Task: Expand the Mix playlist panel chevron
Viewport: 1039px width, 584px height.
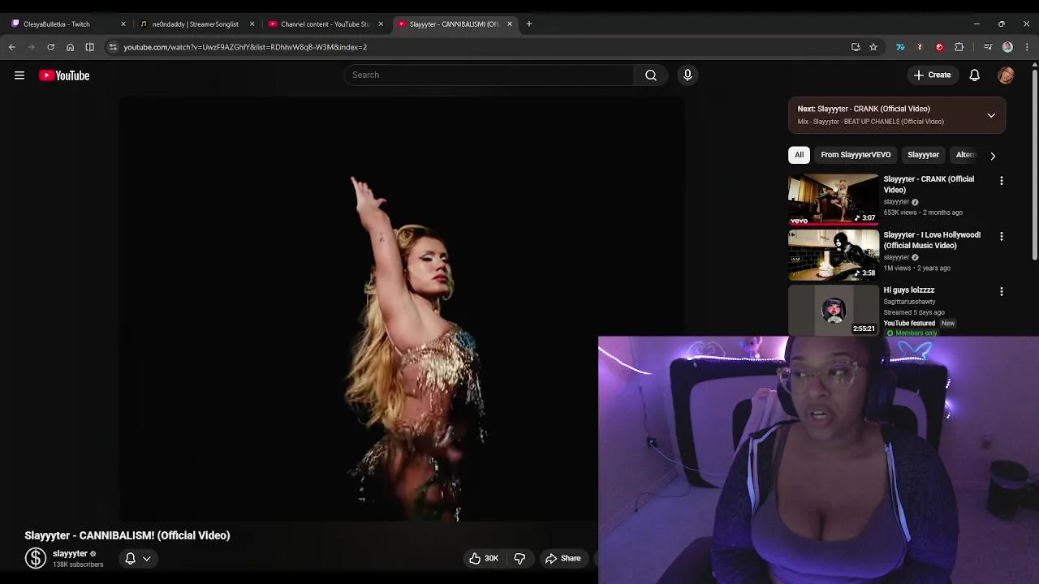Action: click(x=991, y=115)
